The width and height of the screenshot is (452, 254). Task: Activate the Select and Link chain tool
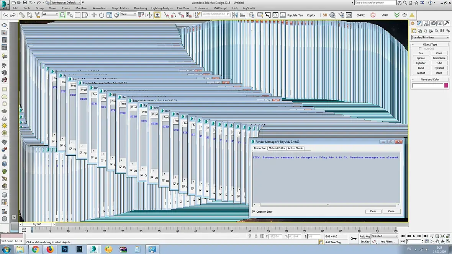pyautogui.click(x=22, y=15)
